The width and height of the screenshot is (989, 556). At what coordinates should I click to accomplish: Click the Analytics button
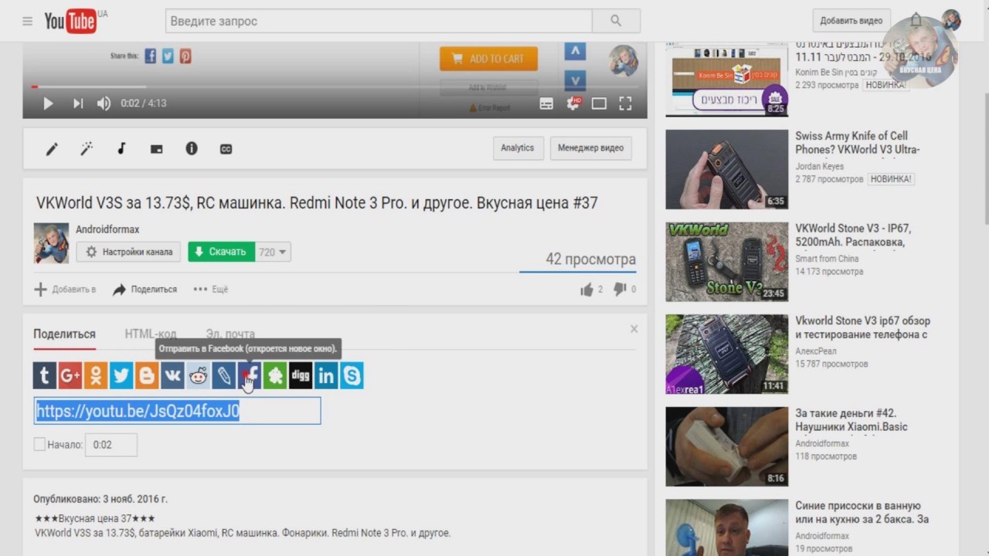[x=518, y=148]
